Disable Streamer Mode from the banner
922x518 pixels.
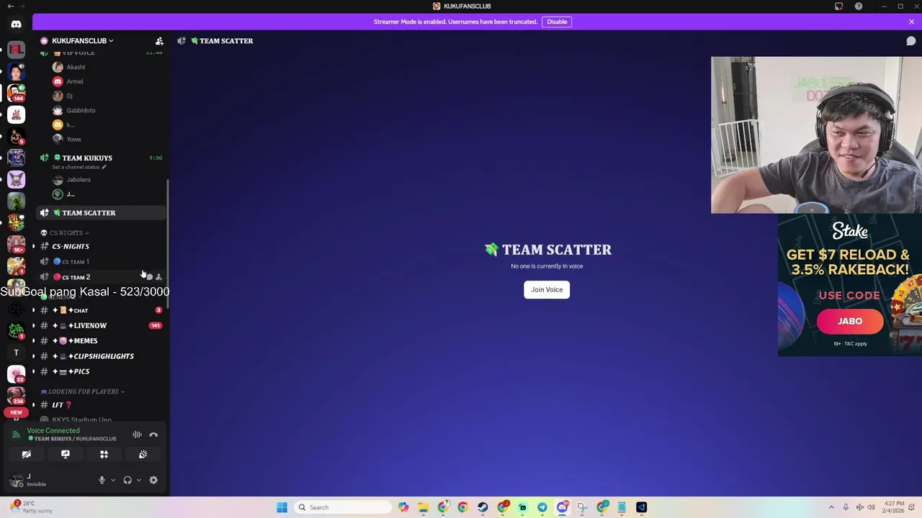pos(557,22)
